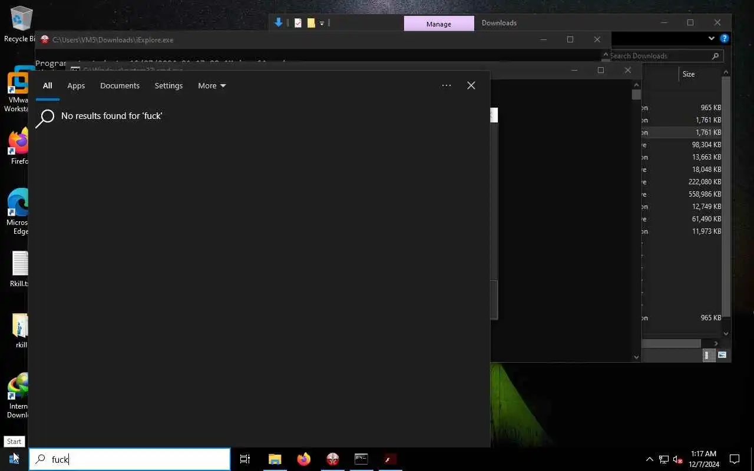Screen dimensions: 754x471
Task: Click the 'No results found' message
Action: pyautogui.click(x=111, y=116)
